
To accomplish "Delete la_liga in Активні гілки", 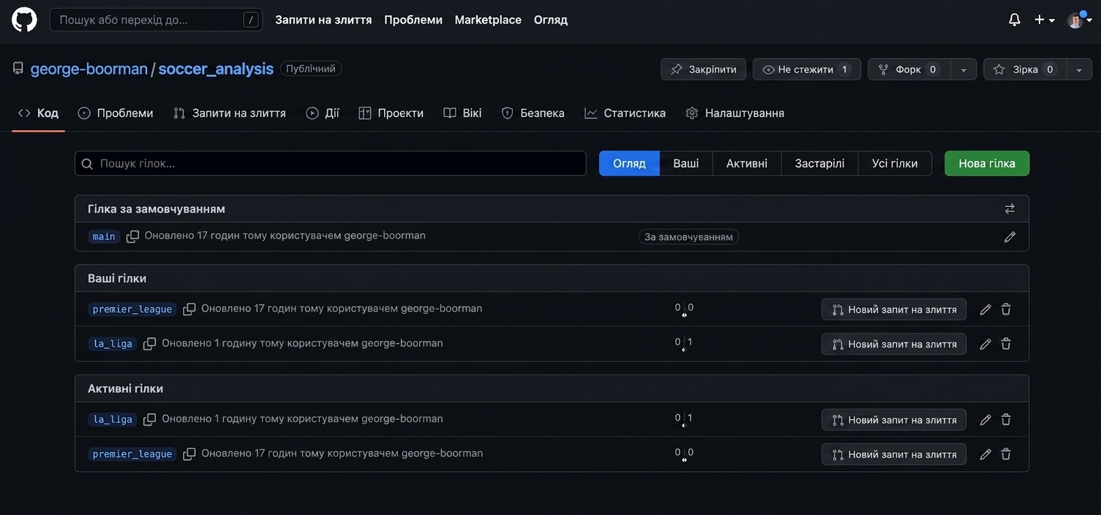I will (1006, 420).
